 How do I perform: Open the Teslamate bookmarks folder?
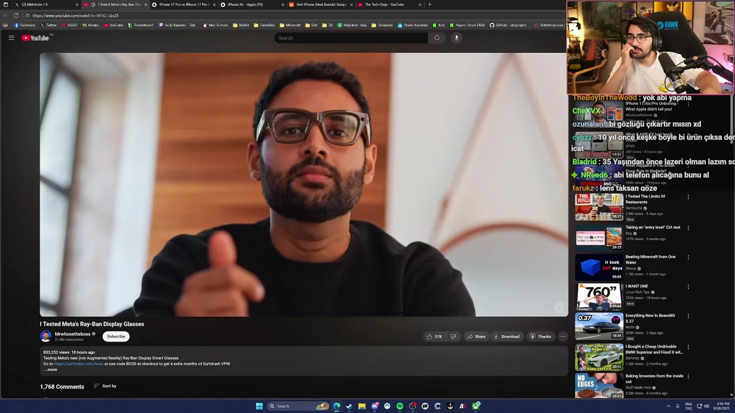(x=382, y=25)
